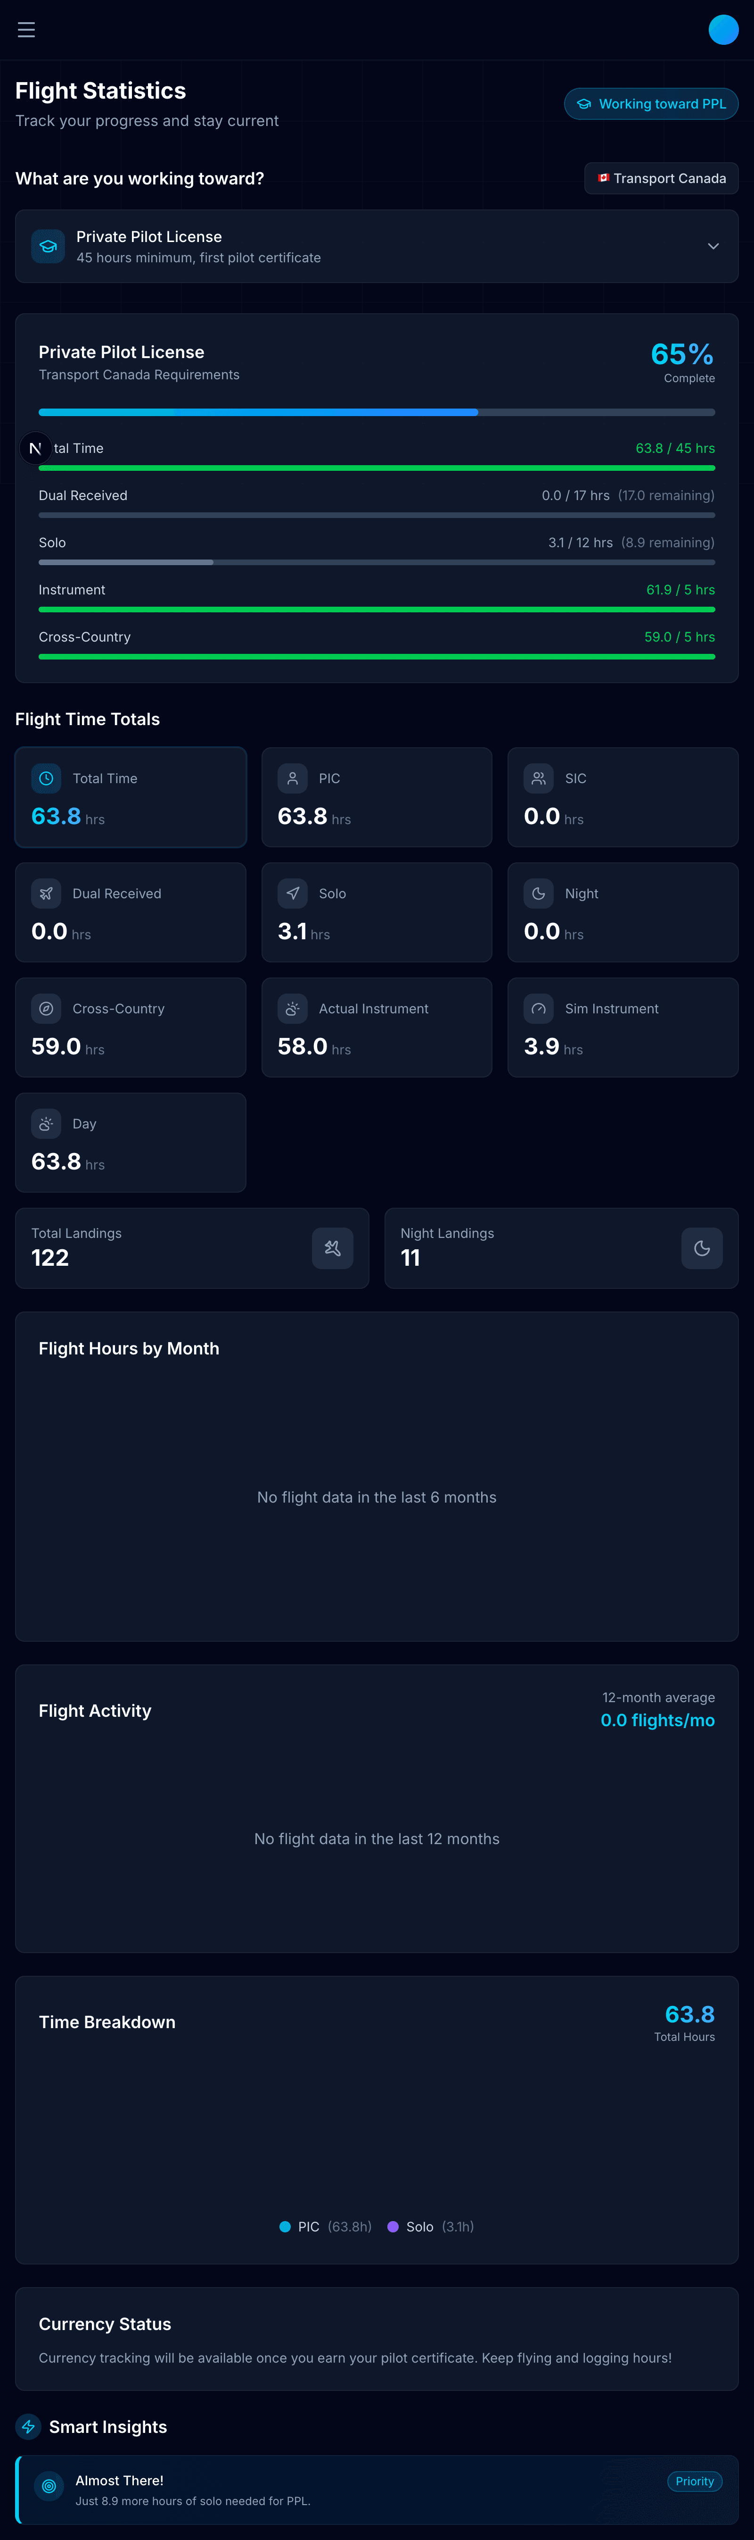Toggle the Working toward PPL badge
The image size is (754, 2540).
click(651, 103)
